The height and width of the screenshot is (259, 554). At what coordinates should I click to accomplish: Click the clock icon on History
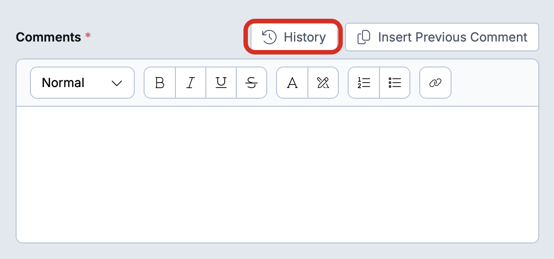[269, 37]
